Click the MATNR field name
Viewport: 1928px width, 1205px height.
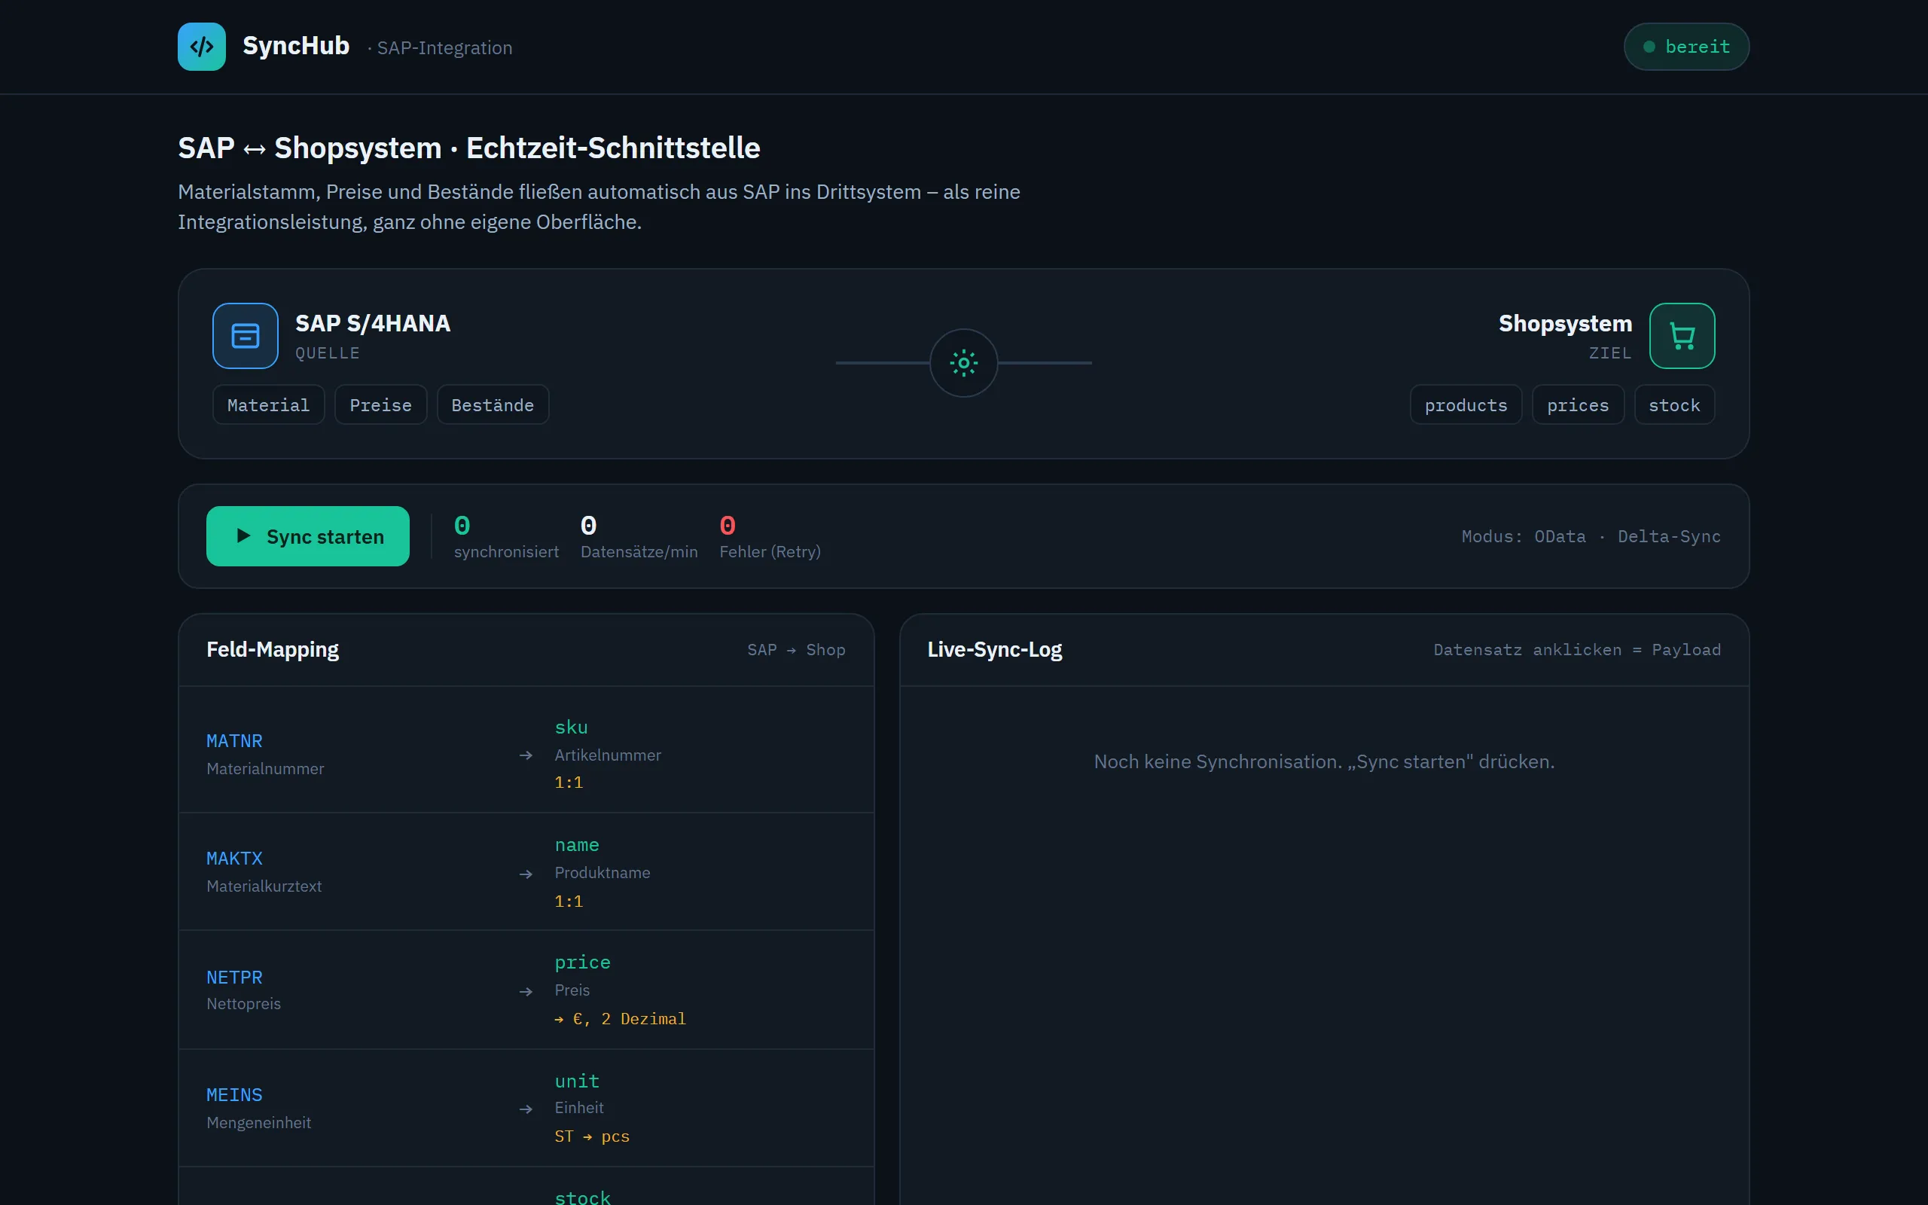(234, 741)
